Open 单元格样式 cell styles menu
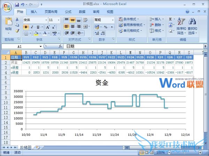 coord(130,31)
